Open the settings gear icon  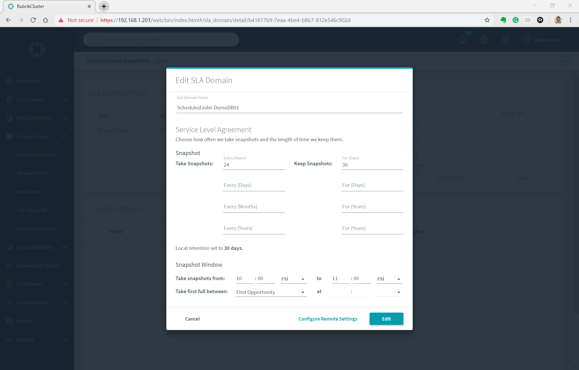click(x=506, y=40)
